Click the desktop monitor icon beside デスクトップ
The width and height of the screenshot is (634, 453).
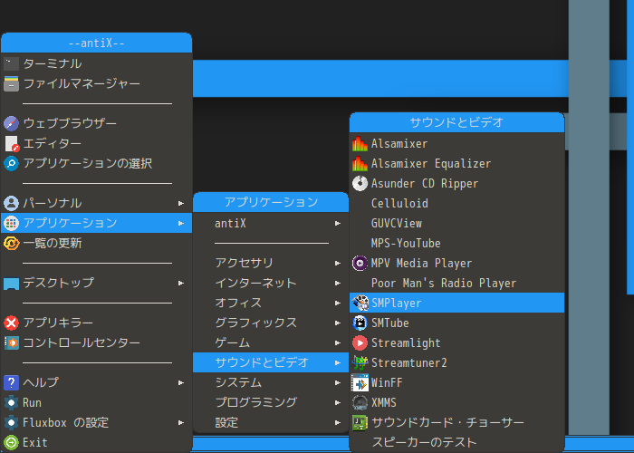click(x=11, y=283)
